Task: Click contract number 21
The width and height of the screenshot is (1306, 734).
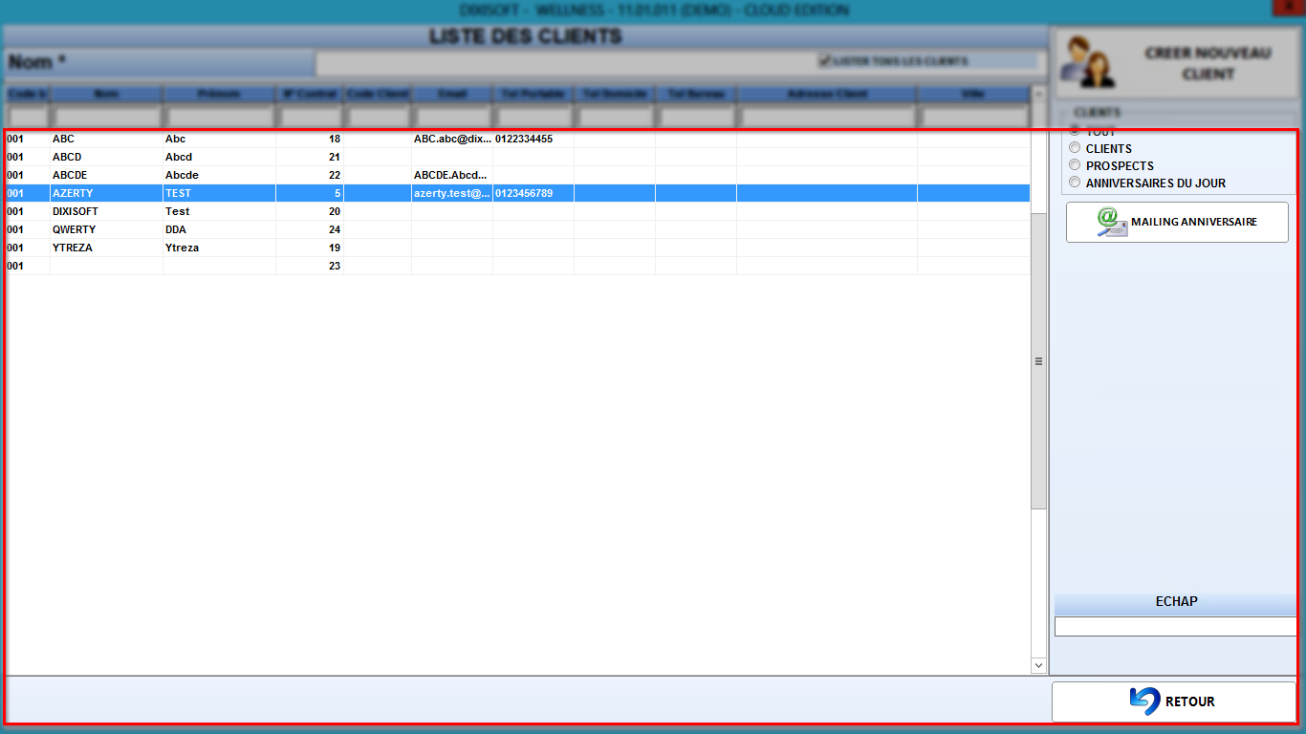Action: tap(334, 157)
